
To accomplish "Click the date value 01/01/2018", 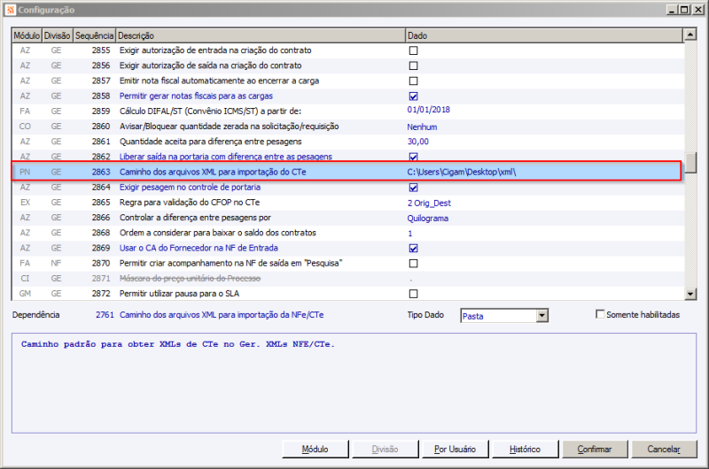I will 428,110.
